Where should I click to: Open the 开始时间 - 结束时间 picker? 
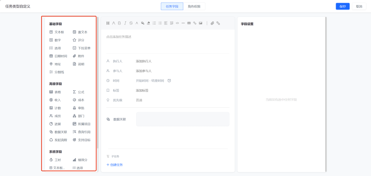click(150, 81)
